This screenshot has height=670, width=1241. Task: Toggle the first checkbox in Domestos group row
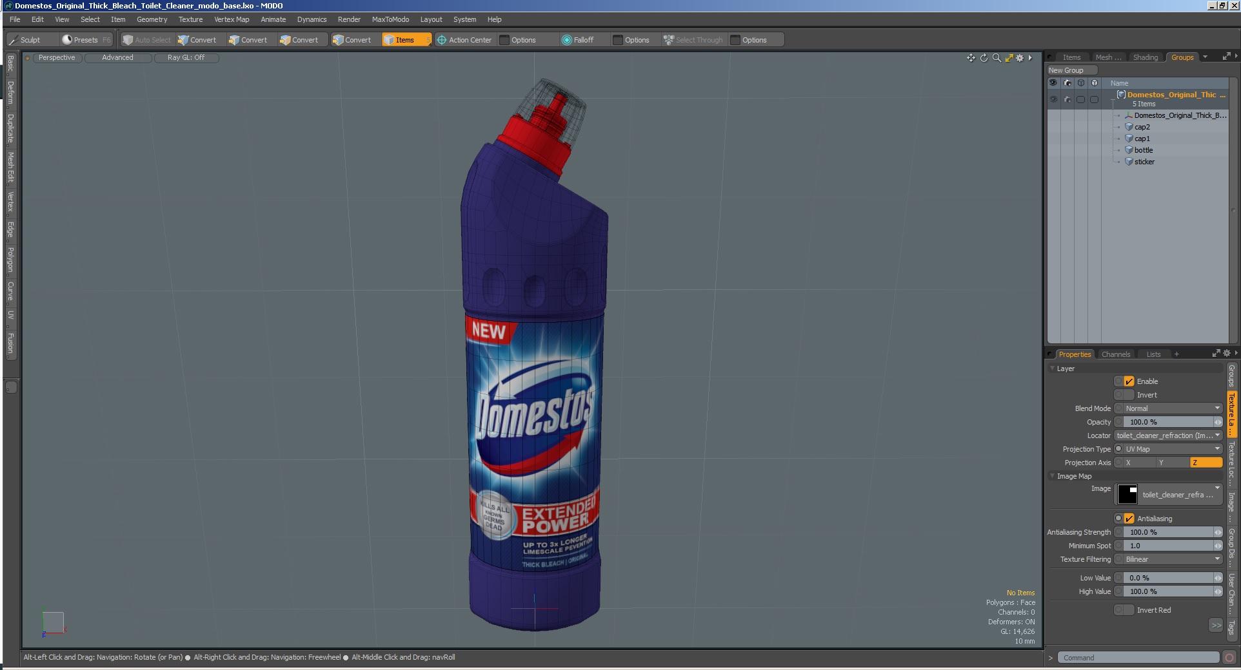point(1081,99)
